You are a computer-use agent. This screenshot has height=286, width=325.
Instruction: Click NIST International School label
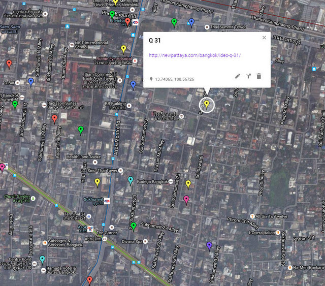pos(91,45)
